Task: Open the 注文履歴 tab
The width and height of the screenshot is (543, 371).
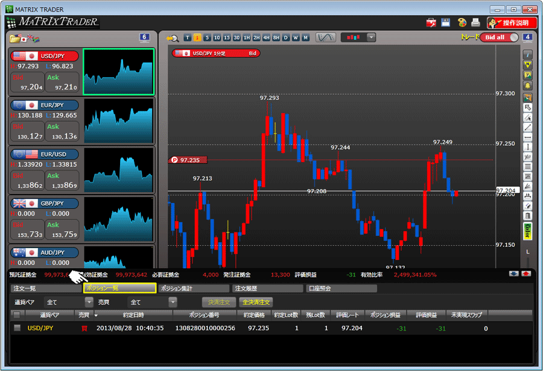Action: click(268, 288)
